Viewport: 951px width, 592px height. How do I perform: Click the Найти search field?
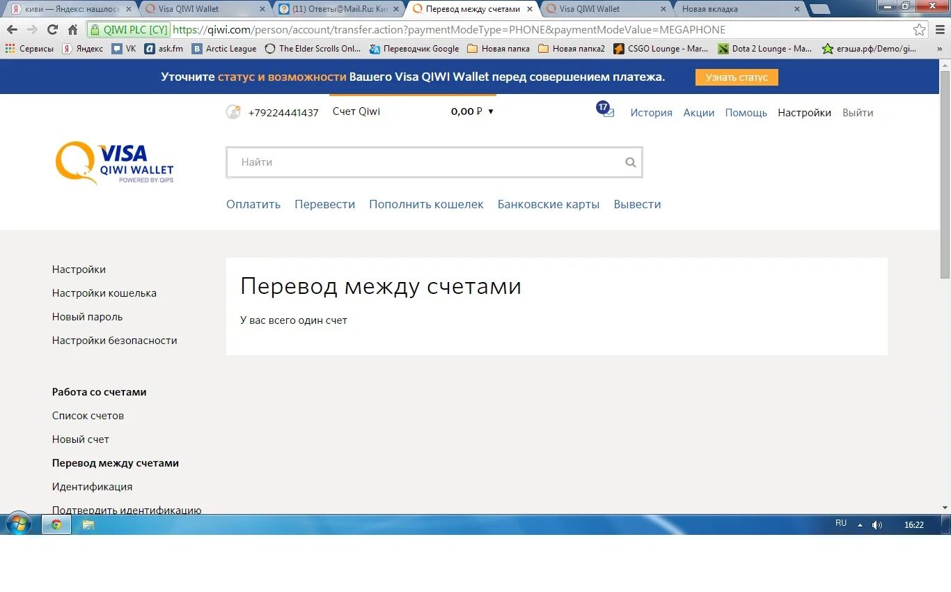tap(434, 162)
